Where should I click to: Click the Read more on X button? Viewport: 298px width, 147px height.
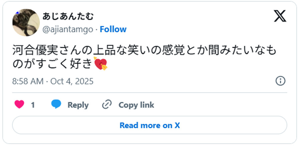pos(150,125)
